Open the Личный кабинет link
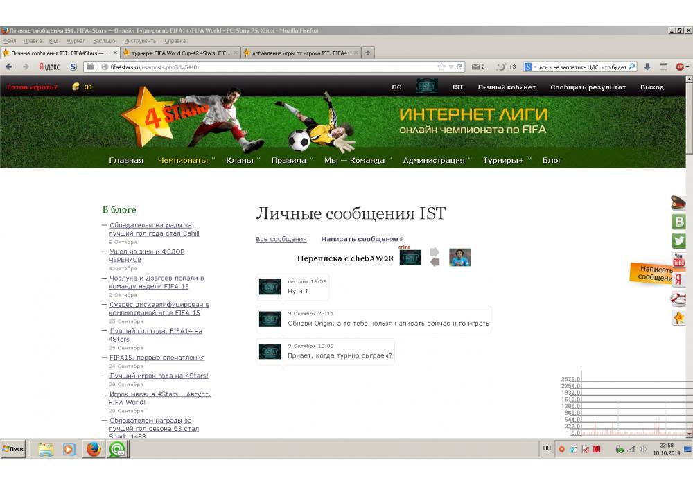693x485 pixels. tap(506, 87)
